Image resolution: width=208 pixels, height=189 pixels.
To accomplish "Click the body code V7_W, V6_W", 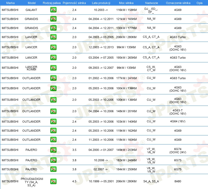I will point(151,151).
